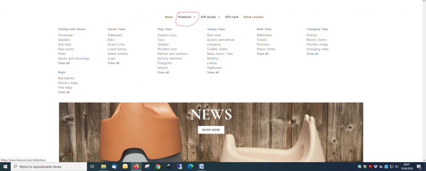Select Duvets and pillows
This screenshot has height=171, width=426.
[x=221, y=40]
